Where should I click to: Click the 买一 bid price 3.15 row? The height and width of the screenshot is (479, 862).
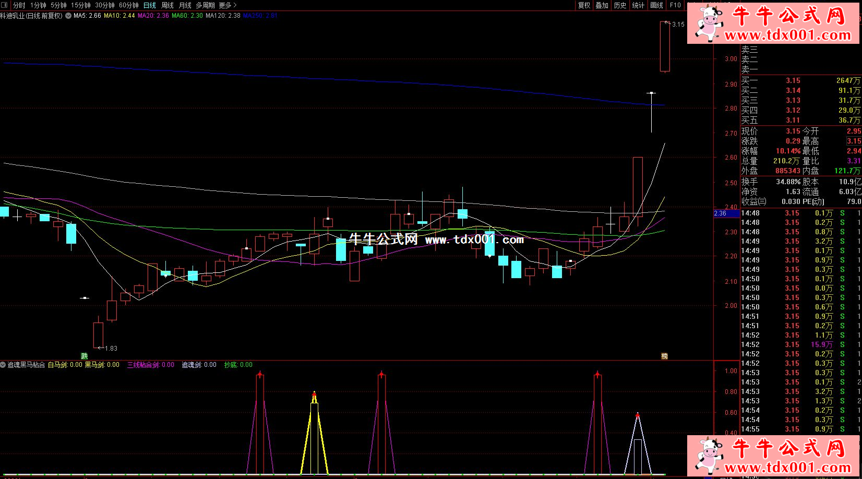click(x=793, y=80)
